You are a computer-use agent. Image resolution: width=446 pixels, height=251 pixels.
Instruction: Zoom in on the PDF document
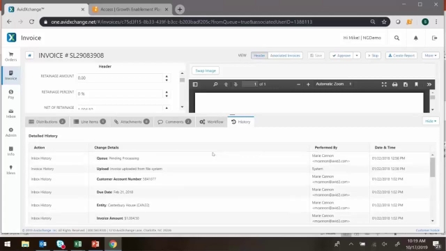point(308,84)
